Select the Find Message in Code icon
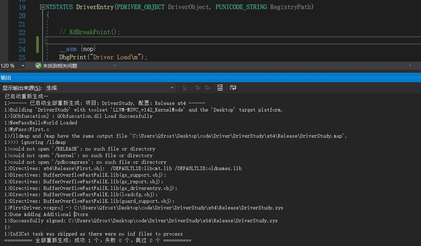Image resolution: width=421 pixels, height=246 pixels. pos(185,87)
